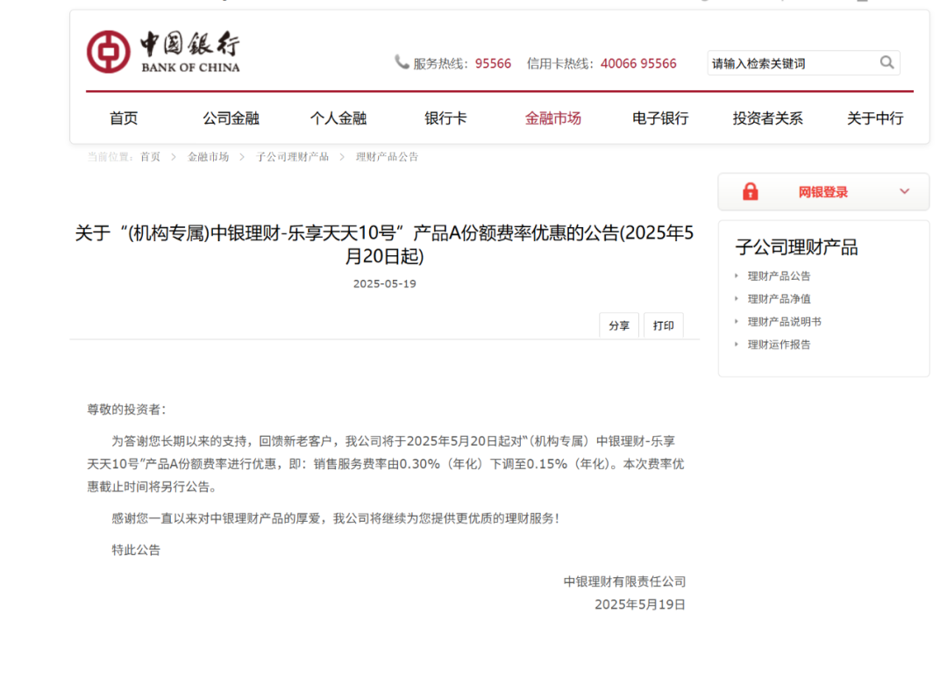947x692 pixels.
Task: Click the 子公司理财产品 sidebar heading
Action: (796, 247)
